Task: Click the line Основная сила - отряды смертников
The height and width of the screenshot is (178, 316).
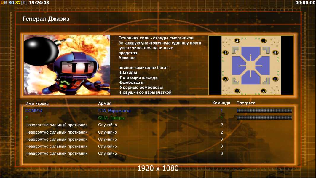Action: point(157,38)
